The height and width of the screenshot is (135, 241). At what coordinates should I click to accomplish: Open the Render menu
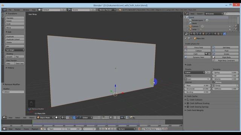(17, 10)
